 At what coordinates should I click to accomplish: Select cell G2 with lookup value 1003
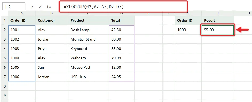188,30
